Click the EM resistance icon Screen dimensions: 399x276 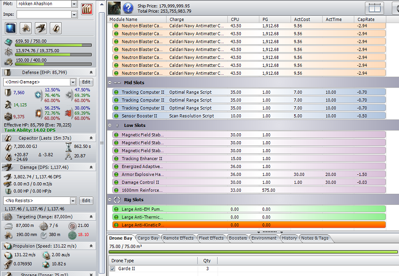coord(38,95)
